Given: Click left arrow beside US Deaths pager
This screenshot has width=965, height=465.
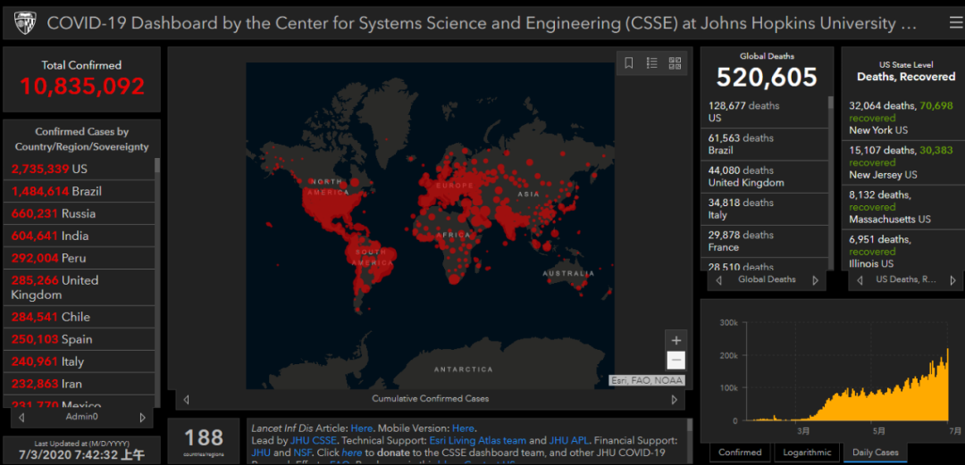Looking at the screenshot, I should coord(860,280).
